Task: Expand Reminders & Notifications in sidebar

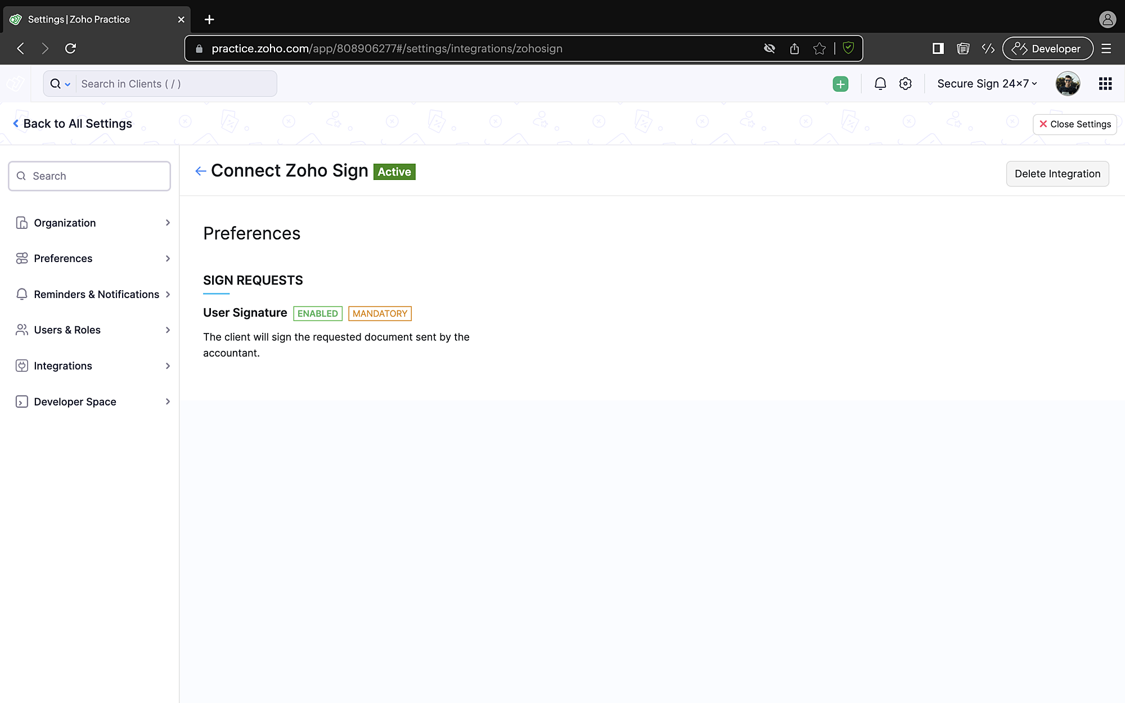Action: [x=93, y=294]
